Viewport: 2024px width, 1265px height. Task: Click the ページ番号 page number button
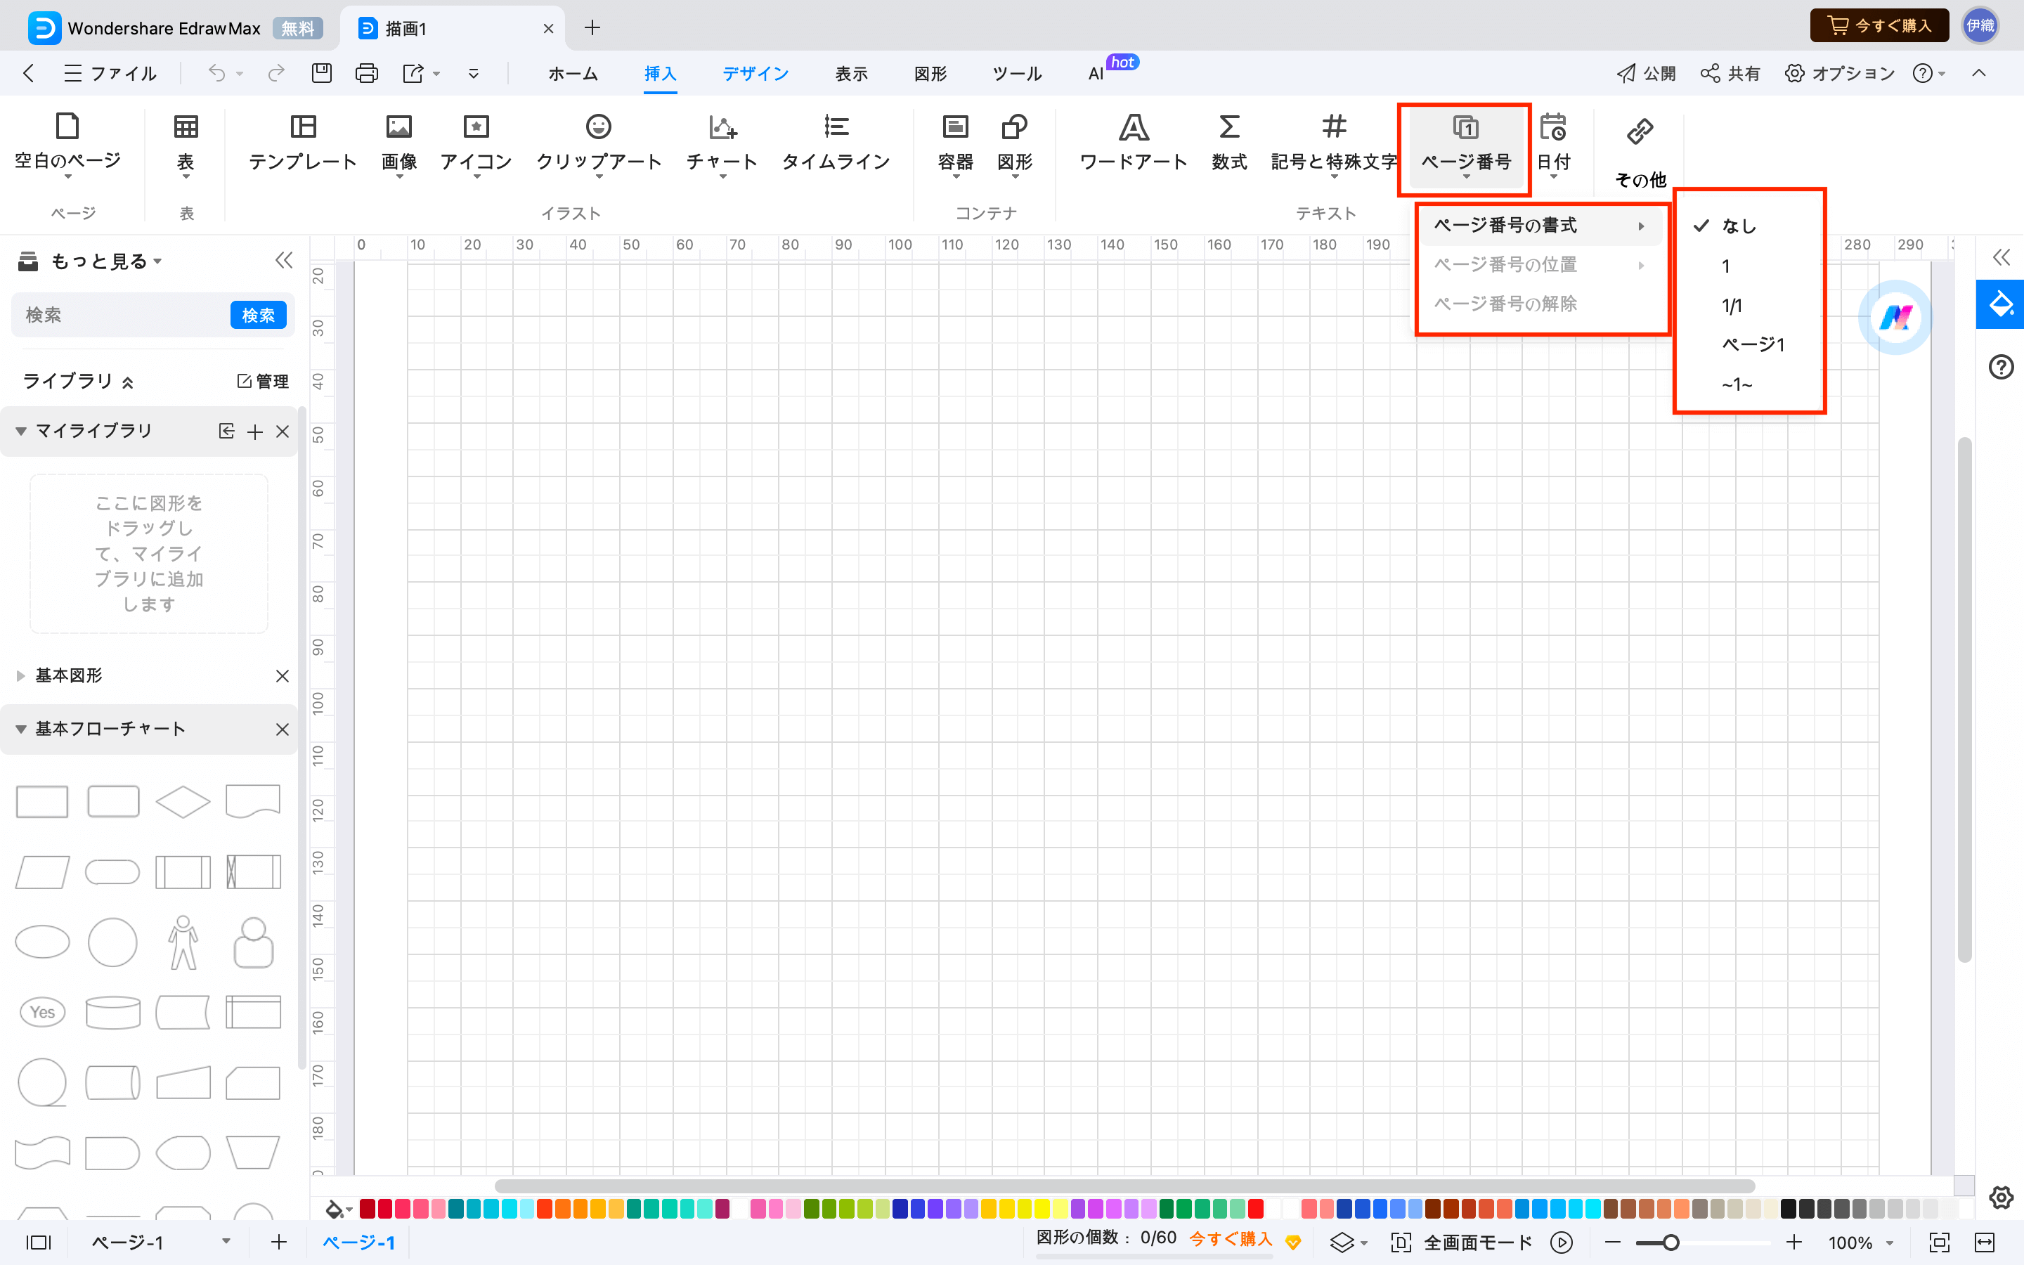pos(1465,148)
